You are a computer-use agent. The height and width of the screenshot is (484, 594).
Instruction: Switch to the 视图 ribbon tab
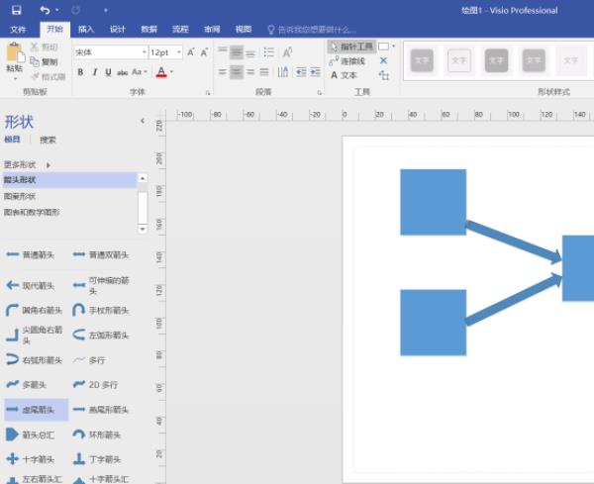tap(244, 29)
